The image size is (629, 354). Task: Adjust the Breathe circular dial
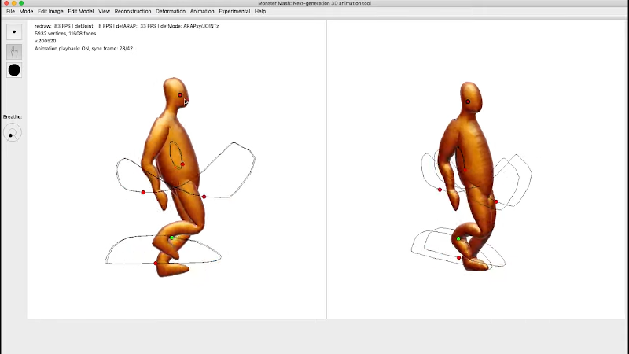pyautogui.click(x=12, y=133)
